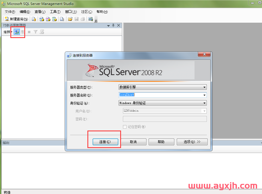Close the 连接到服务器 dialog
This screenshot has width=262, height=194.
tap(204, 54)
